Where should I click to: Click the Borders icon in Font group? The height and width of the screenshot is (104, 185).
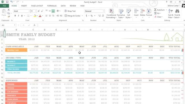pos(28,16)
